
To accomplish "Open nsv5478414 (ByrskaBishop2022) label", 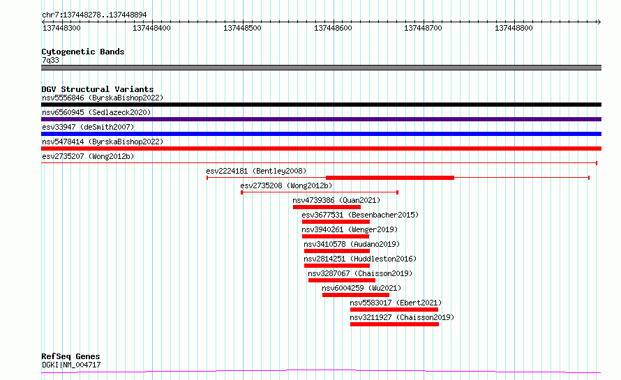I will click(x=103, y=142).
